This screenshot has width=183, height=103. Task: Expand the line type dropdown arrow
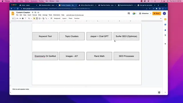coord(48,18)
